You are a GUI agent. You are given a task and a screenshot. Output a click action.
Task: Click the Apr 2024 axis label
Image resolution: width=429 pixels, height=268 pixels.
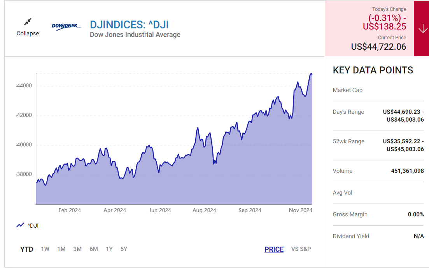(x=115, y=211)
